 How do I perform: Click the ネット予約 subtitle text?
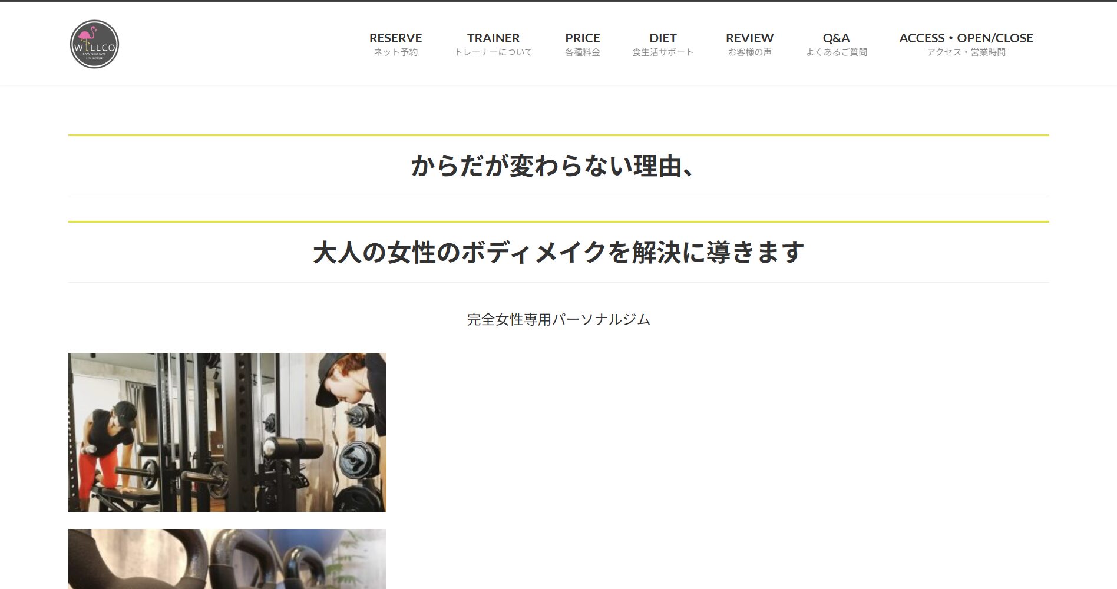pyautogui.click(x=395, y=52)
